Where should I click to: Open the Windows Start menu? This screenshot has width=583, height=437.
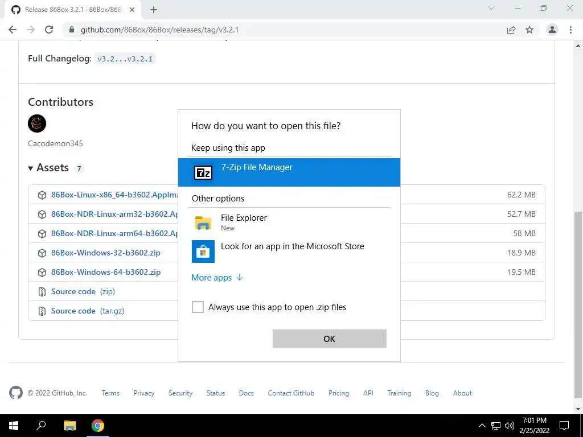click(14, 426)
